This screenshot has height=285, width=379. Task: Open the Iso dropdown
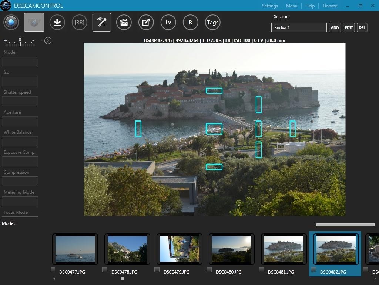pyautogui.click(x=20, y=82)
